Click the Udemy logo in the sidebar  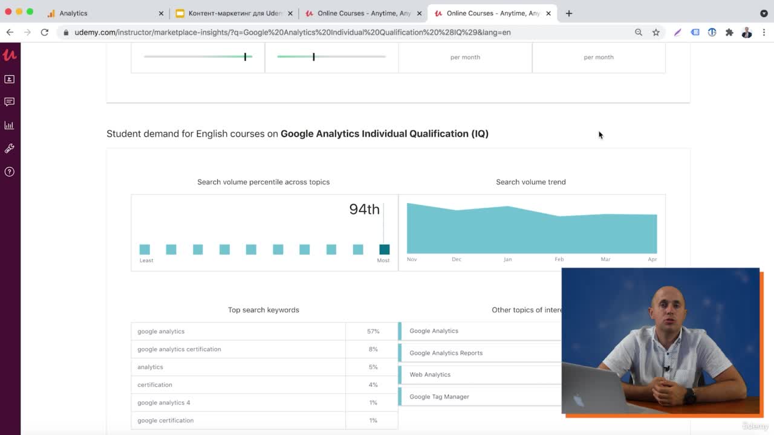coord(9,55)
